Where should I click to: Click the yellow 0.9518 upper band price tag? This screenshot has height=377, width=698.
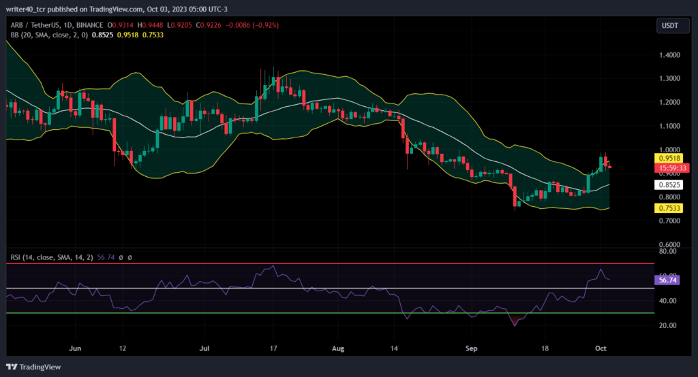tap(669, 159)
